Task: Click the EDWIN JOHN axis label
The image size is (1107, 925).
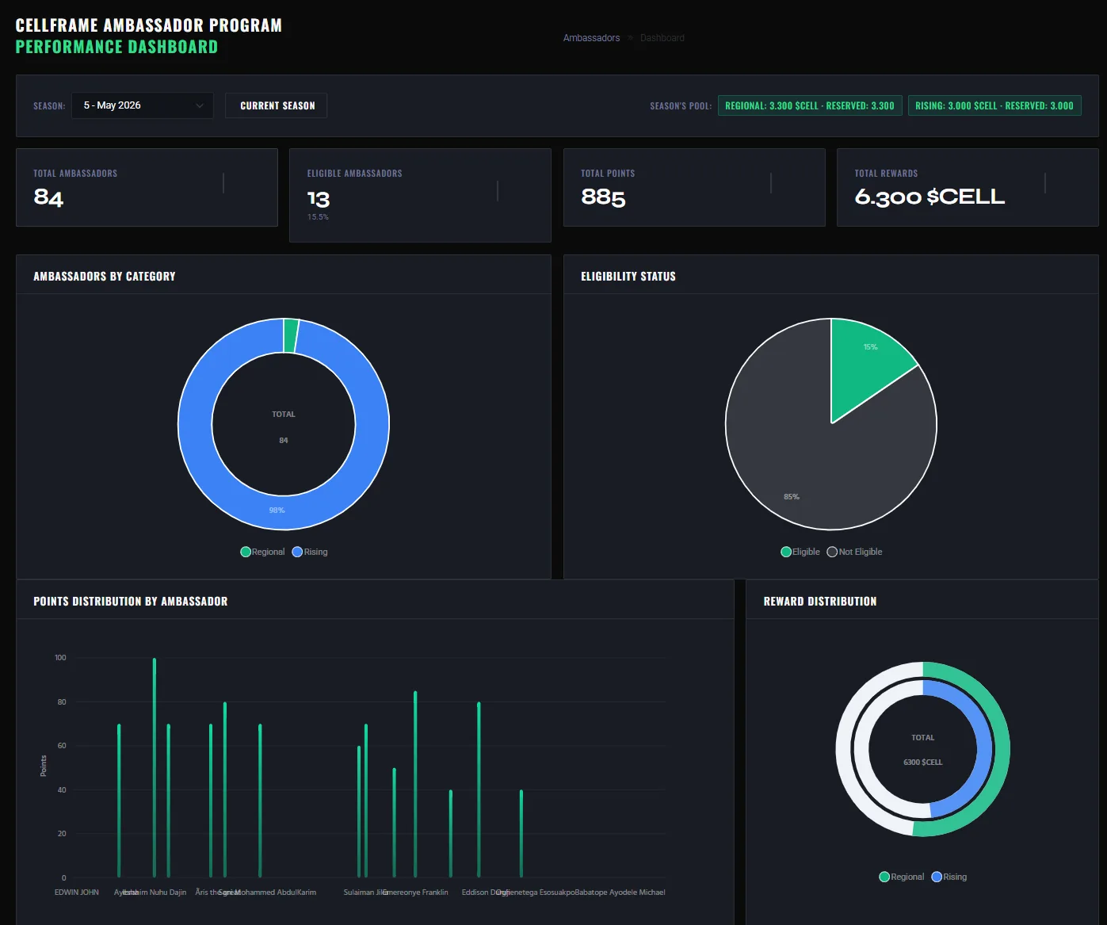Action: click(x=77, y=893)
